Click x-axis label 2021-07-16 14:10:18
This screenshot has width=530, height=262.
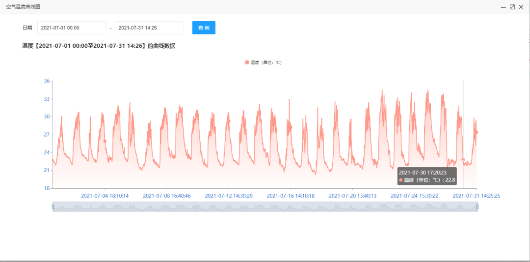291,196
